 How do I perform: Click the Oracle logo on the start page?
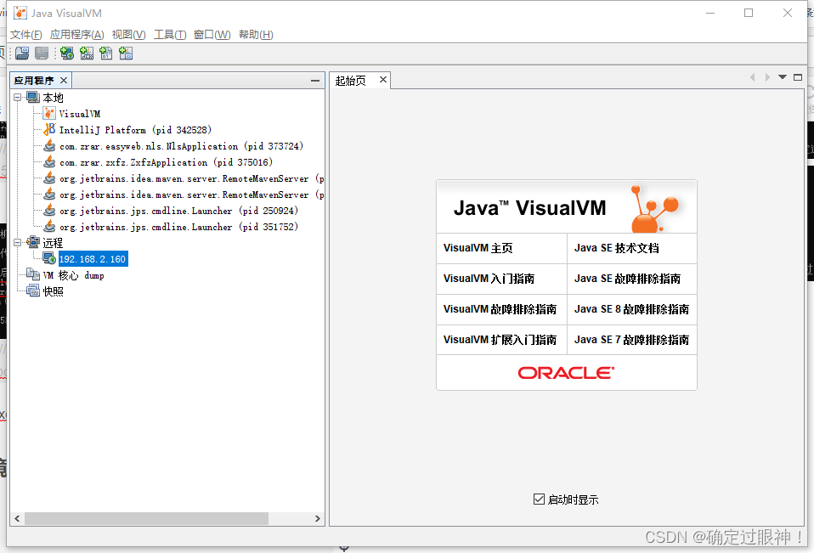coord(566,372)
